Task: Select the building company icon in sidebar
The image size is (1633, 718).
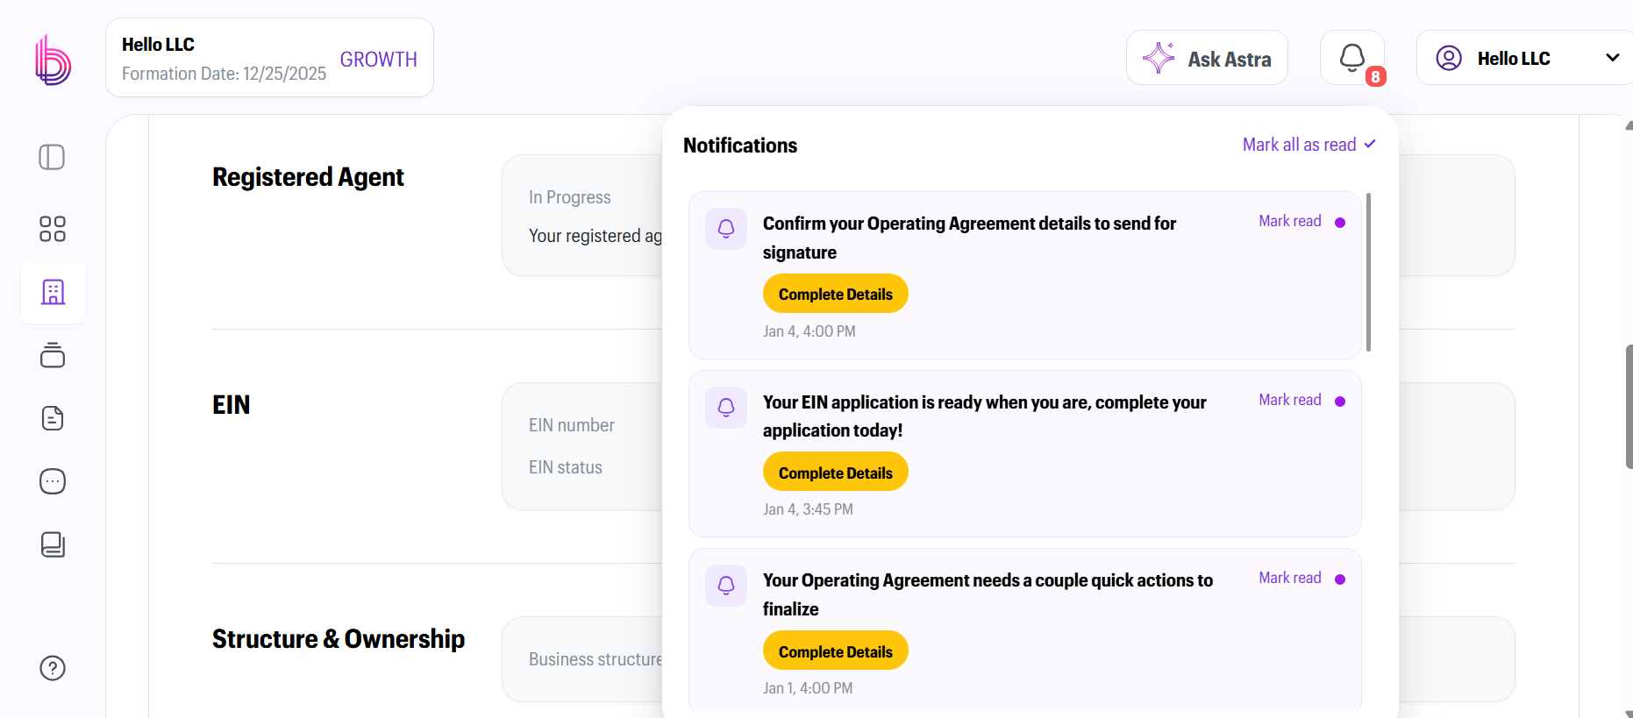Action: pos(53,292)
